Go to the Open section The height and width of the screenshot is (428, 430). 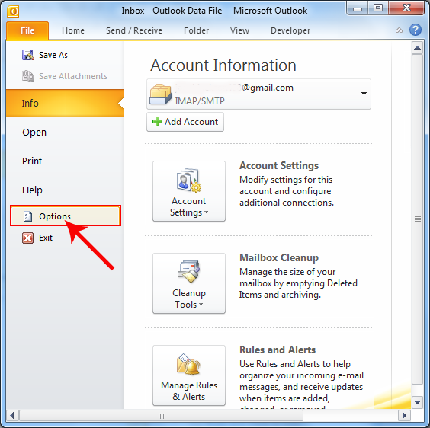(34, 132)
